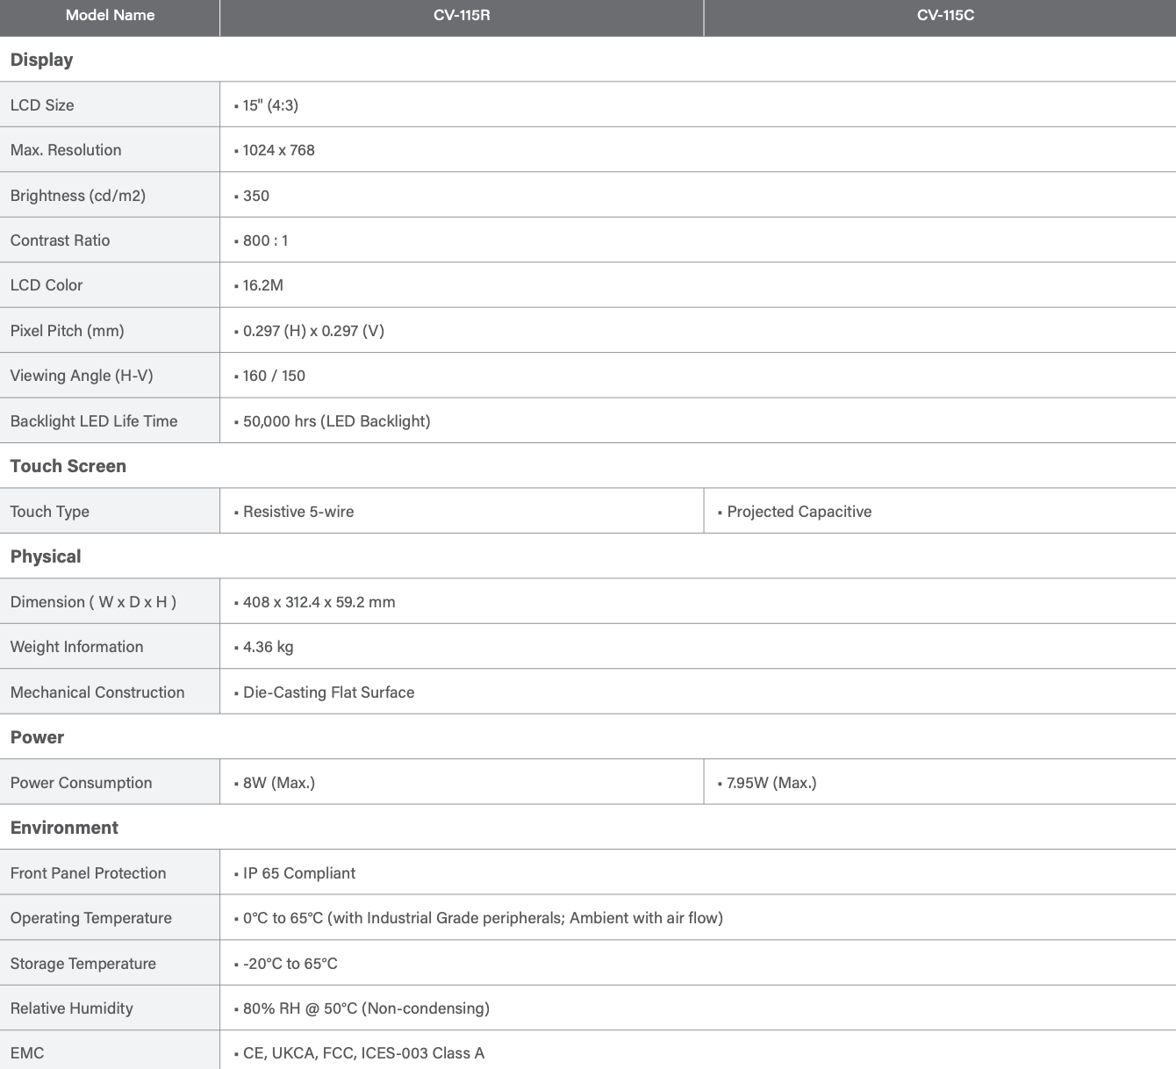Screen dimensions: 1176x1069
Task: Click the 50,000 hrs (LED Backlight) value
Action: [x=337, y=421]
